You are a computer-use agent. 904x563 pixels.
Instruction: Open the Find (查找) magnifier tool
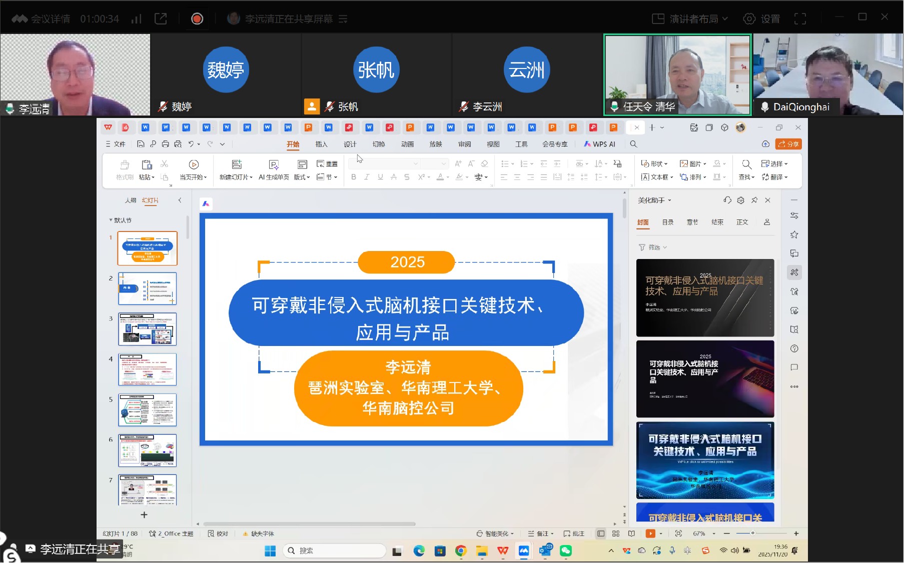[746, 164]
